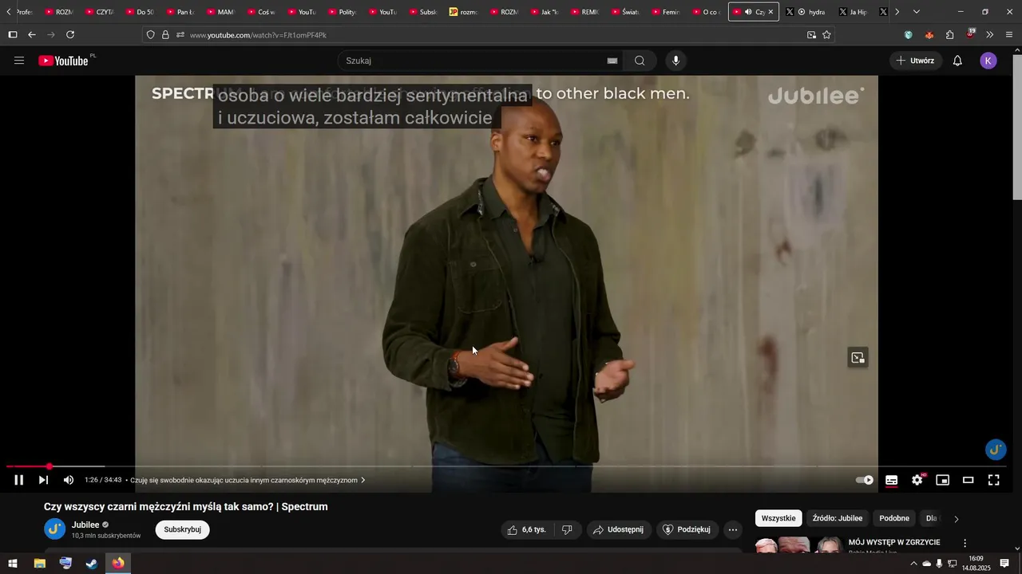Image resolution: width=1022 pixels, height=574 pixels.
Task: Switch to the hydra X tab
Action: coord(806,12)
